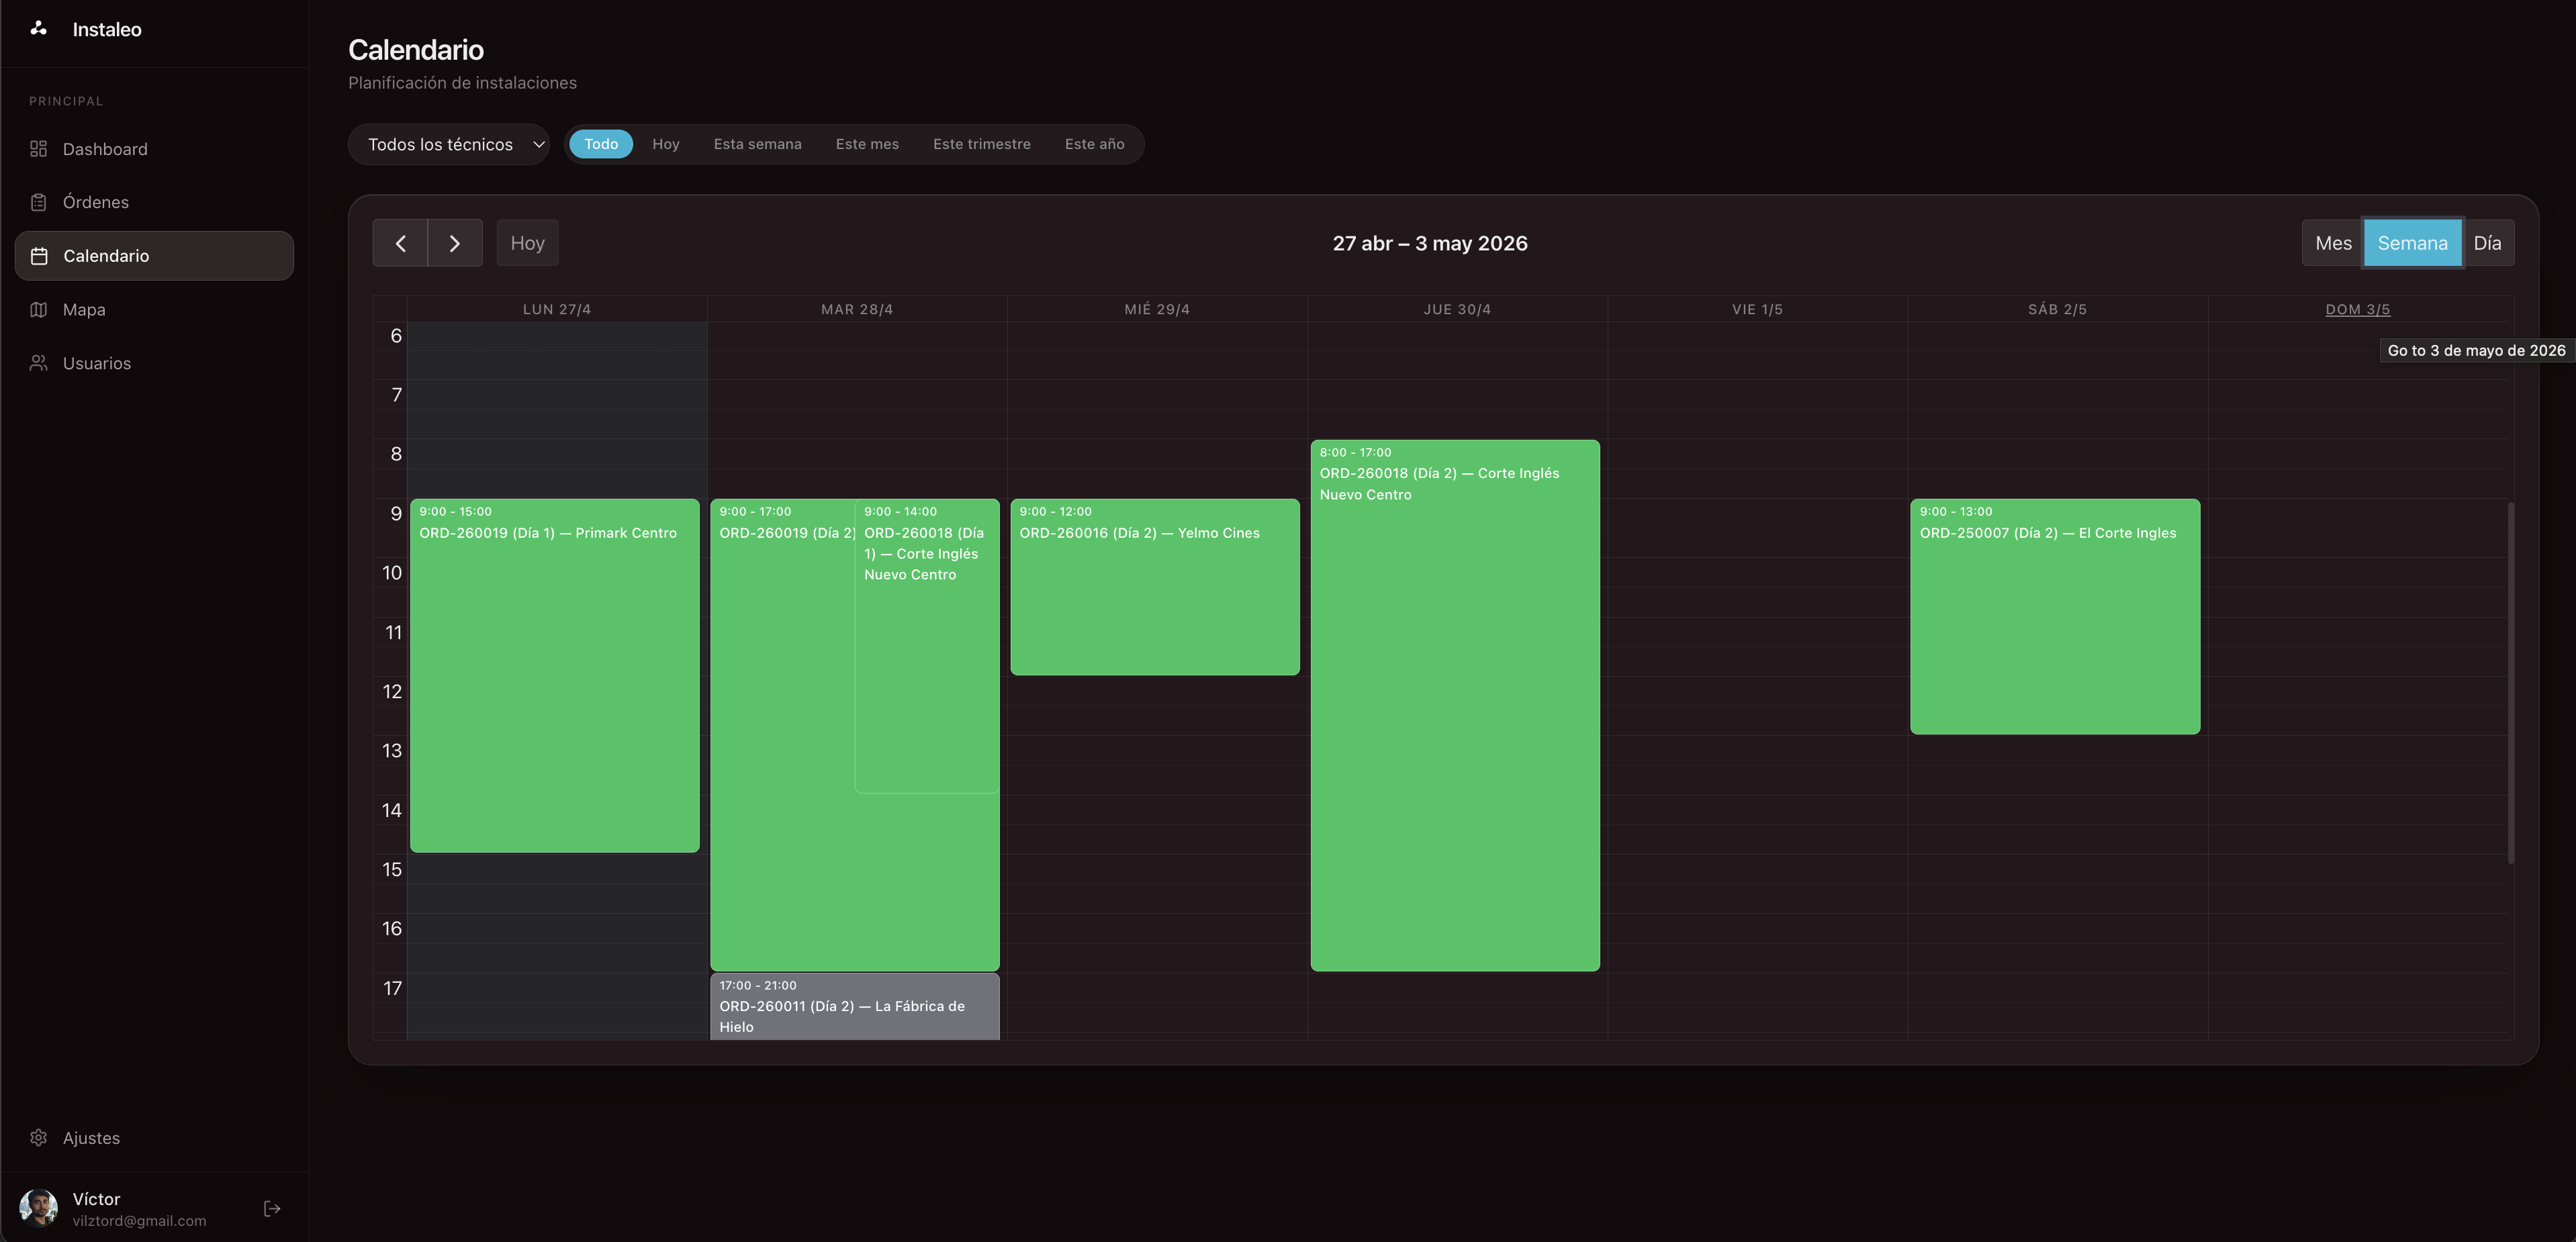Select the Este mes filter
Screen dimensions: 2576x1242
click(867, 144)
